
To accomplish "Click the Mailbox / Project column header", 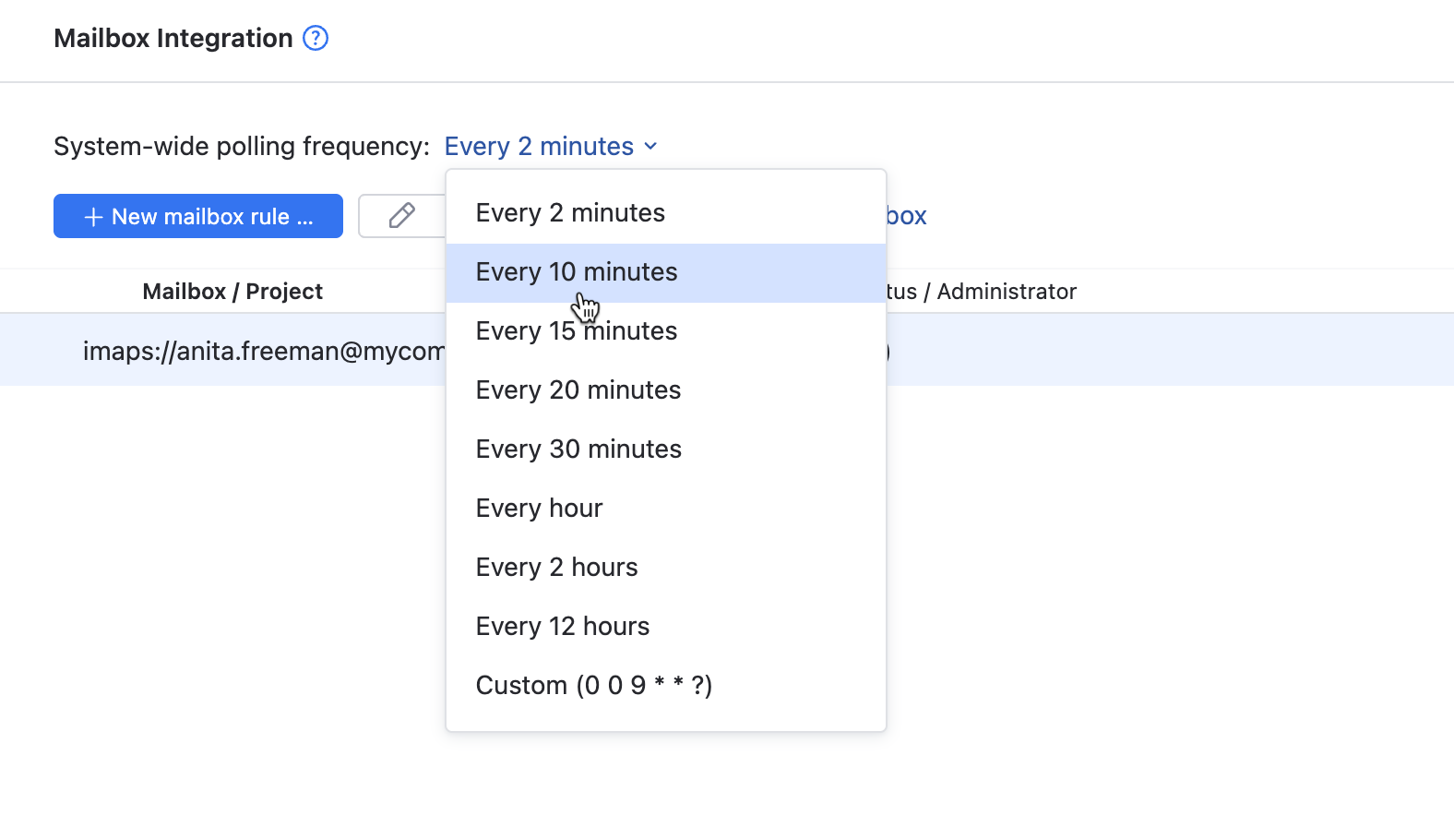I will point(232,292).
